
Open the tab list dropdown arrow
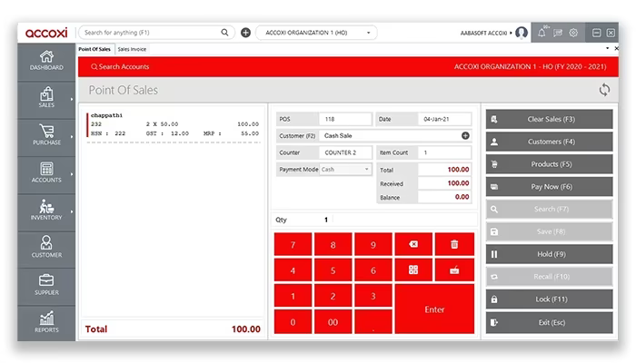pyautogui.click(x=607, y=48)
